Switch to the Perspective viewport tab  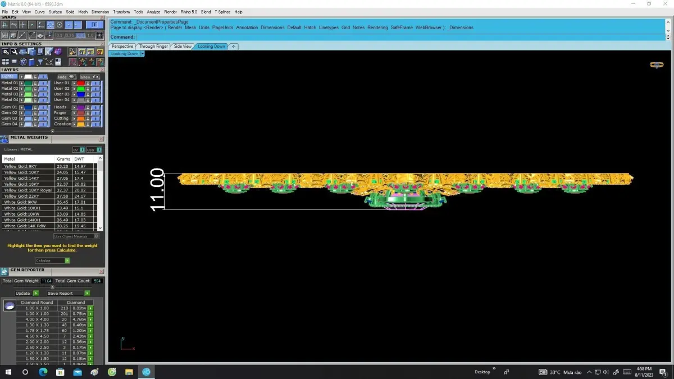pos(122,47)
